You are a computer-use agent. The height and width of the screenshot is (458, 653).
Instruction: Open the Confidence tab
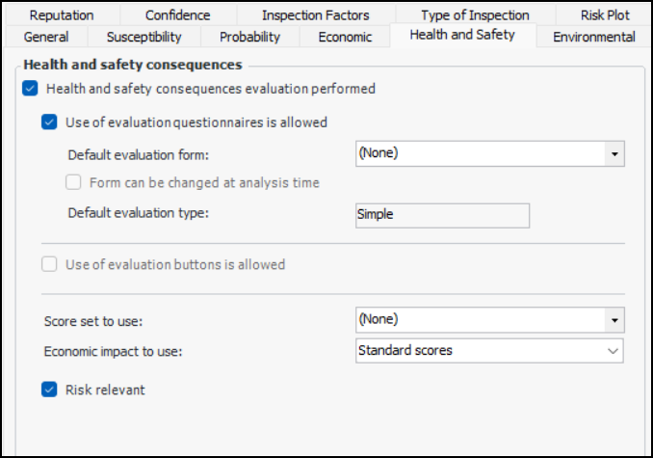point(177,15)
